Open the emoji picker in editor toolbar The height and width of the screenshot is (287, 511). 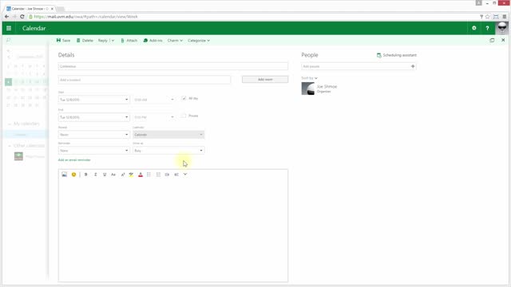pyautogui.click(x=73, y=175)
